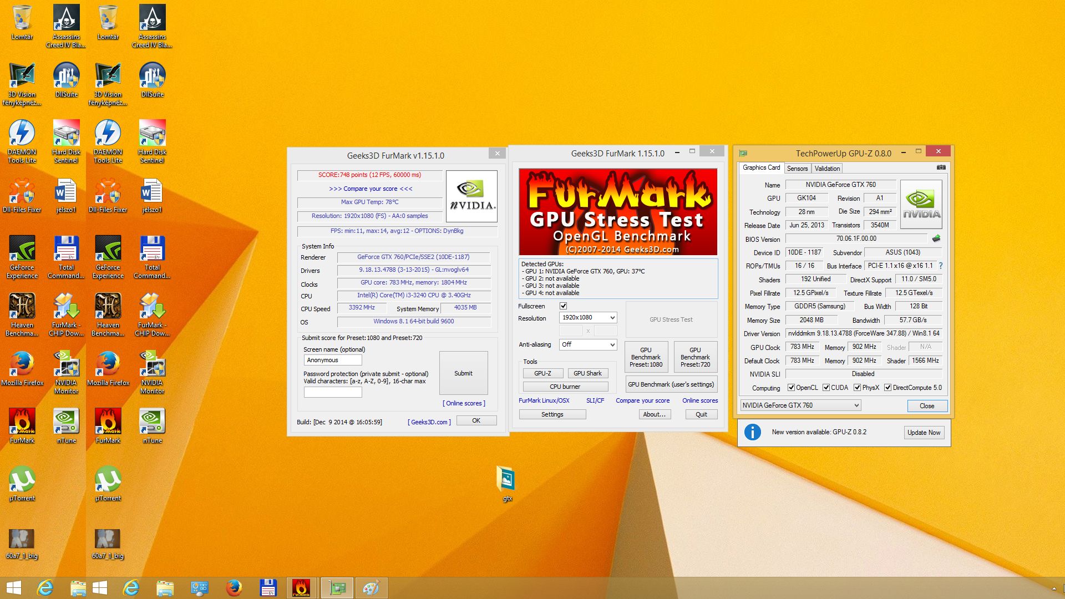Image resolution: width=1065 pixels, height=599 pixels.
Task: Click GPU Benchmark (user's settings) button
Action: pos(671,384)
